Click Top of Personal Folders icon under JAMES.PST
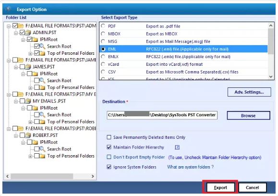Image resolution: width=278 pixels, height=196 pixels. pos(42,87)
